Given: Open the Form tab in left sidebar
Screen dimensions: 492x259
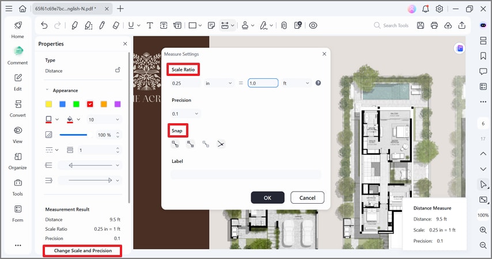Looking at the screenshot, I should (x=17, y=214).
